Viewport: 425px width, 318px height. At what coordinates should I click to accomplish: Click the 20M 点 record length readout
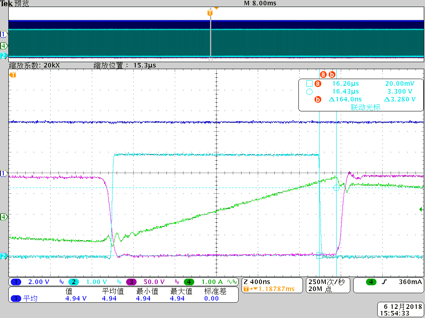click(x=320, y=289)
